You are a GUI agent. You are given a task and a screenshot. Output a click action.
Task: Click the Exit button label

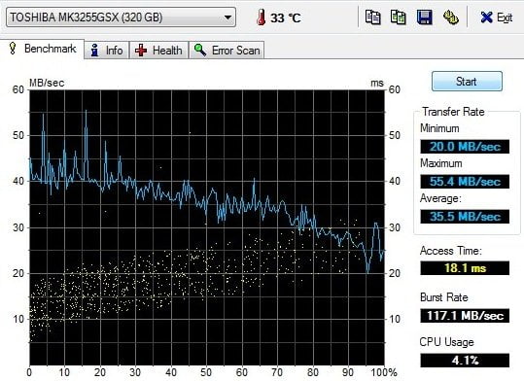pyautogui.click(x=505, y=17)
